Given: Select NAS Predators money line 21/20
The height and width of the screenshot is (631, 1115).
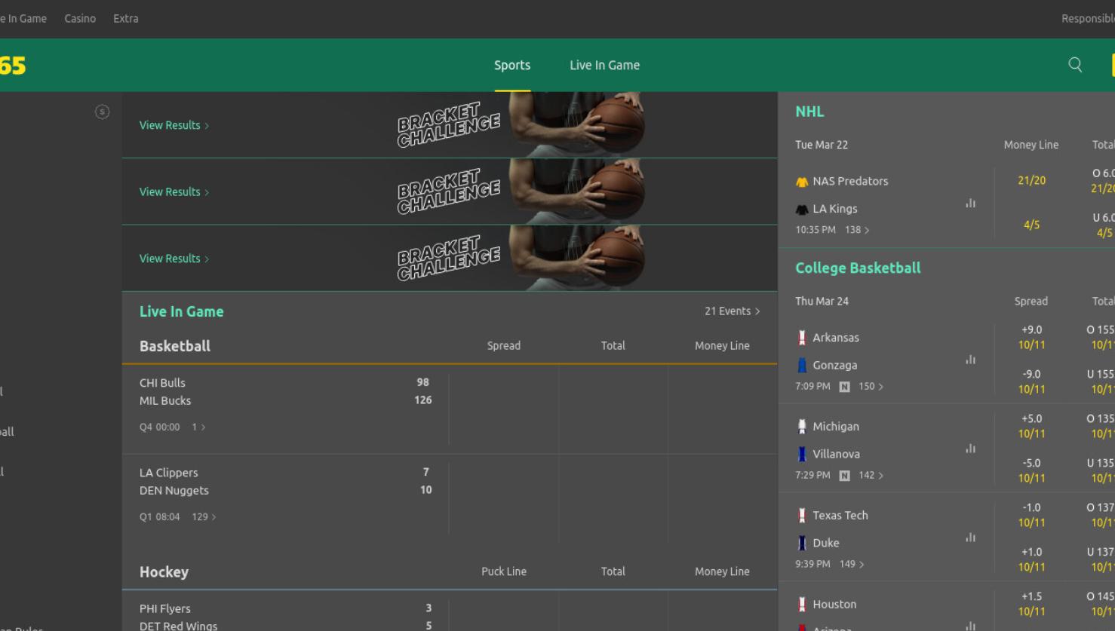Looking at the screenshot, I should pyautogui.click(x=1031, y=181).
